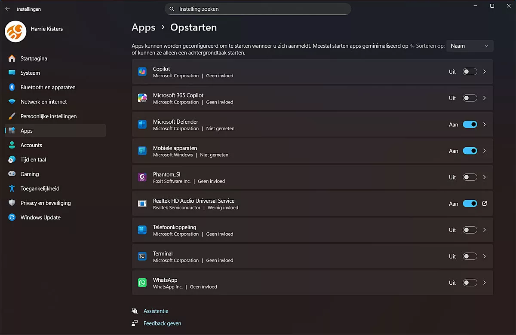This screenshot has height=335, width=516.
Task: Select the Microsoft Defender shield icon
Action: [x=142, y=124]
